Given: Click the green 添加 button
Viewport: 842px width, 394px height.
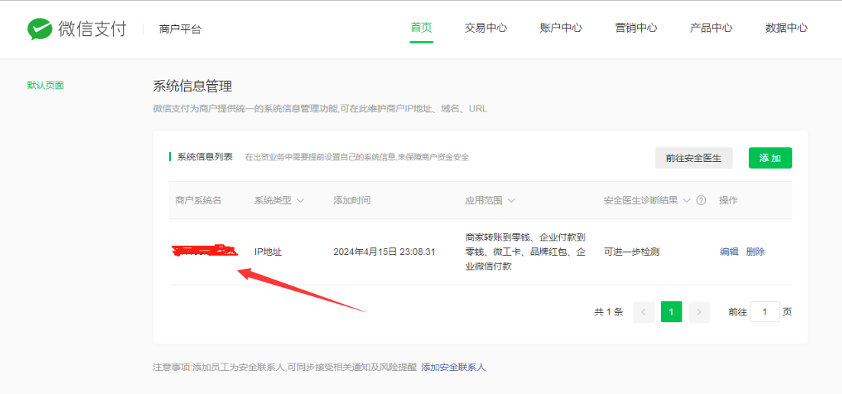Looking at the screenshot, I should pyautogui.click(x=769, y=158).
